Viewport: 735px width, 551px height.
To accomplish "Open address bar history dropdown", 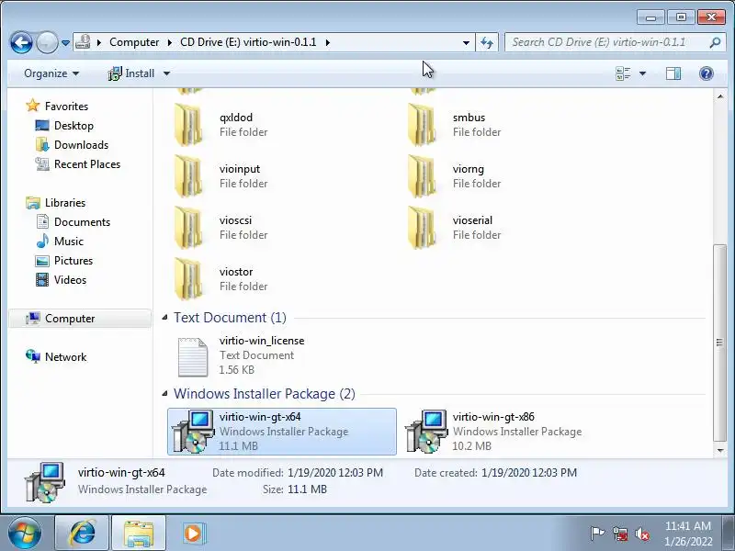I will click(466, 42).
